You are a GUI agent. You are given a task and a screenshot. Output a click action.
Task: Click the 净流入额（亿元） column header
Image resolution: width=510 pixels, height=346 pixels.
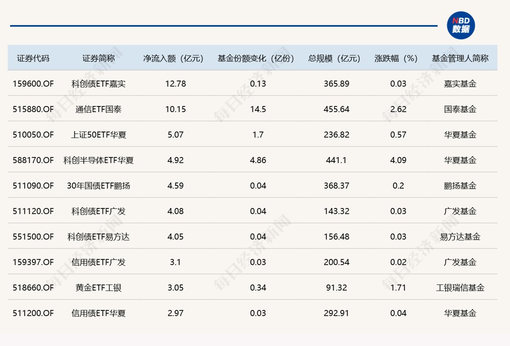coord(173,58)
